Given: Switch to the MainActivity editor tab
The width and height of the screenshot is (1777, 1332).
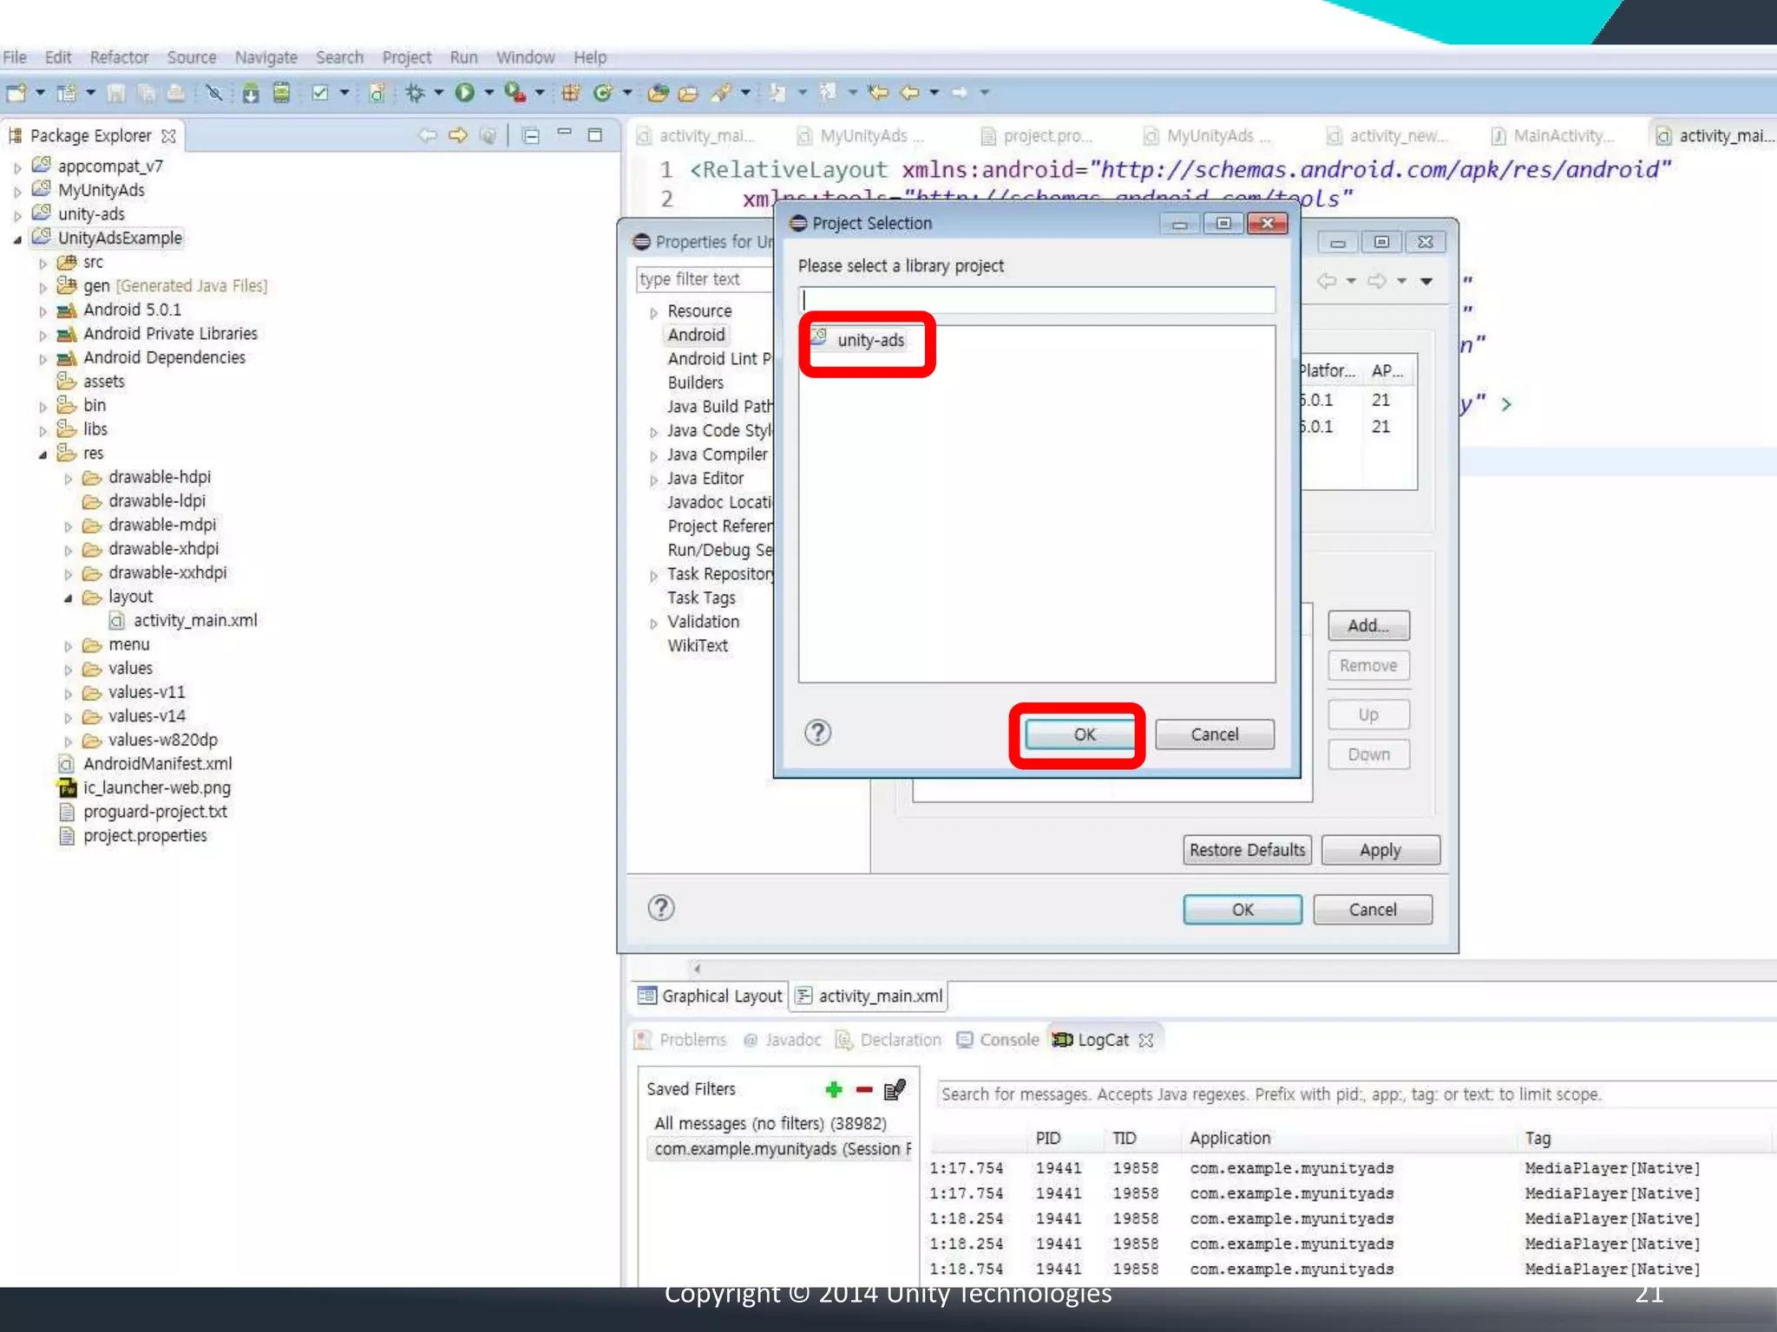Looking at the screenshot, I should [x=1553, y=136].
